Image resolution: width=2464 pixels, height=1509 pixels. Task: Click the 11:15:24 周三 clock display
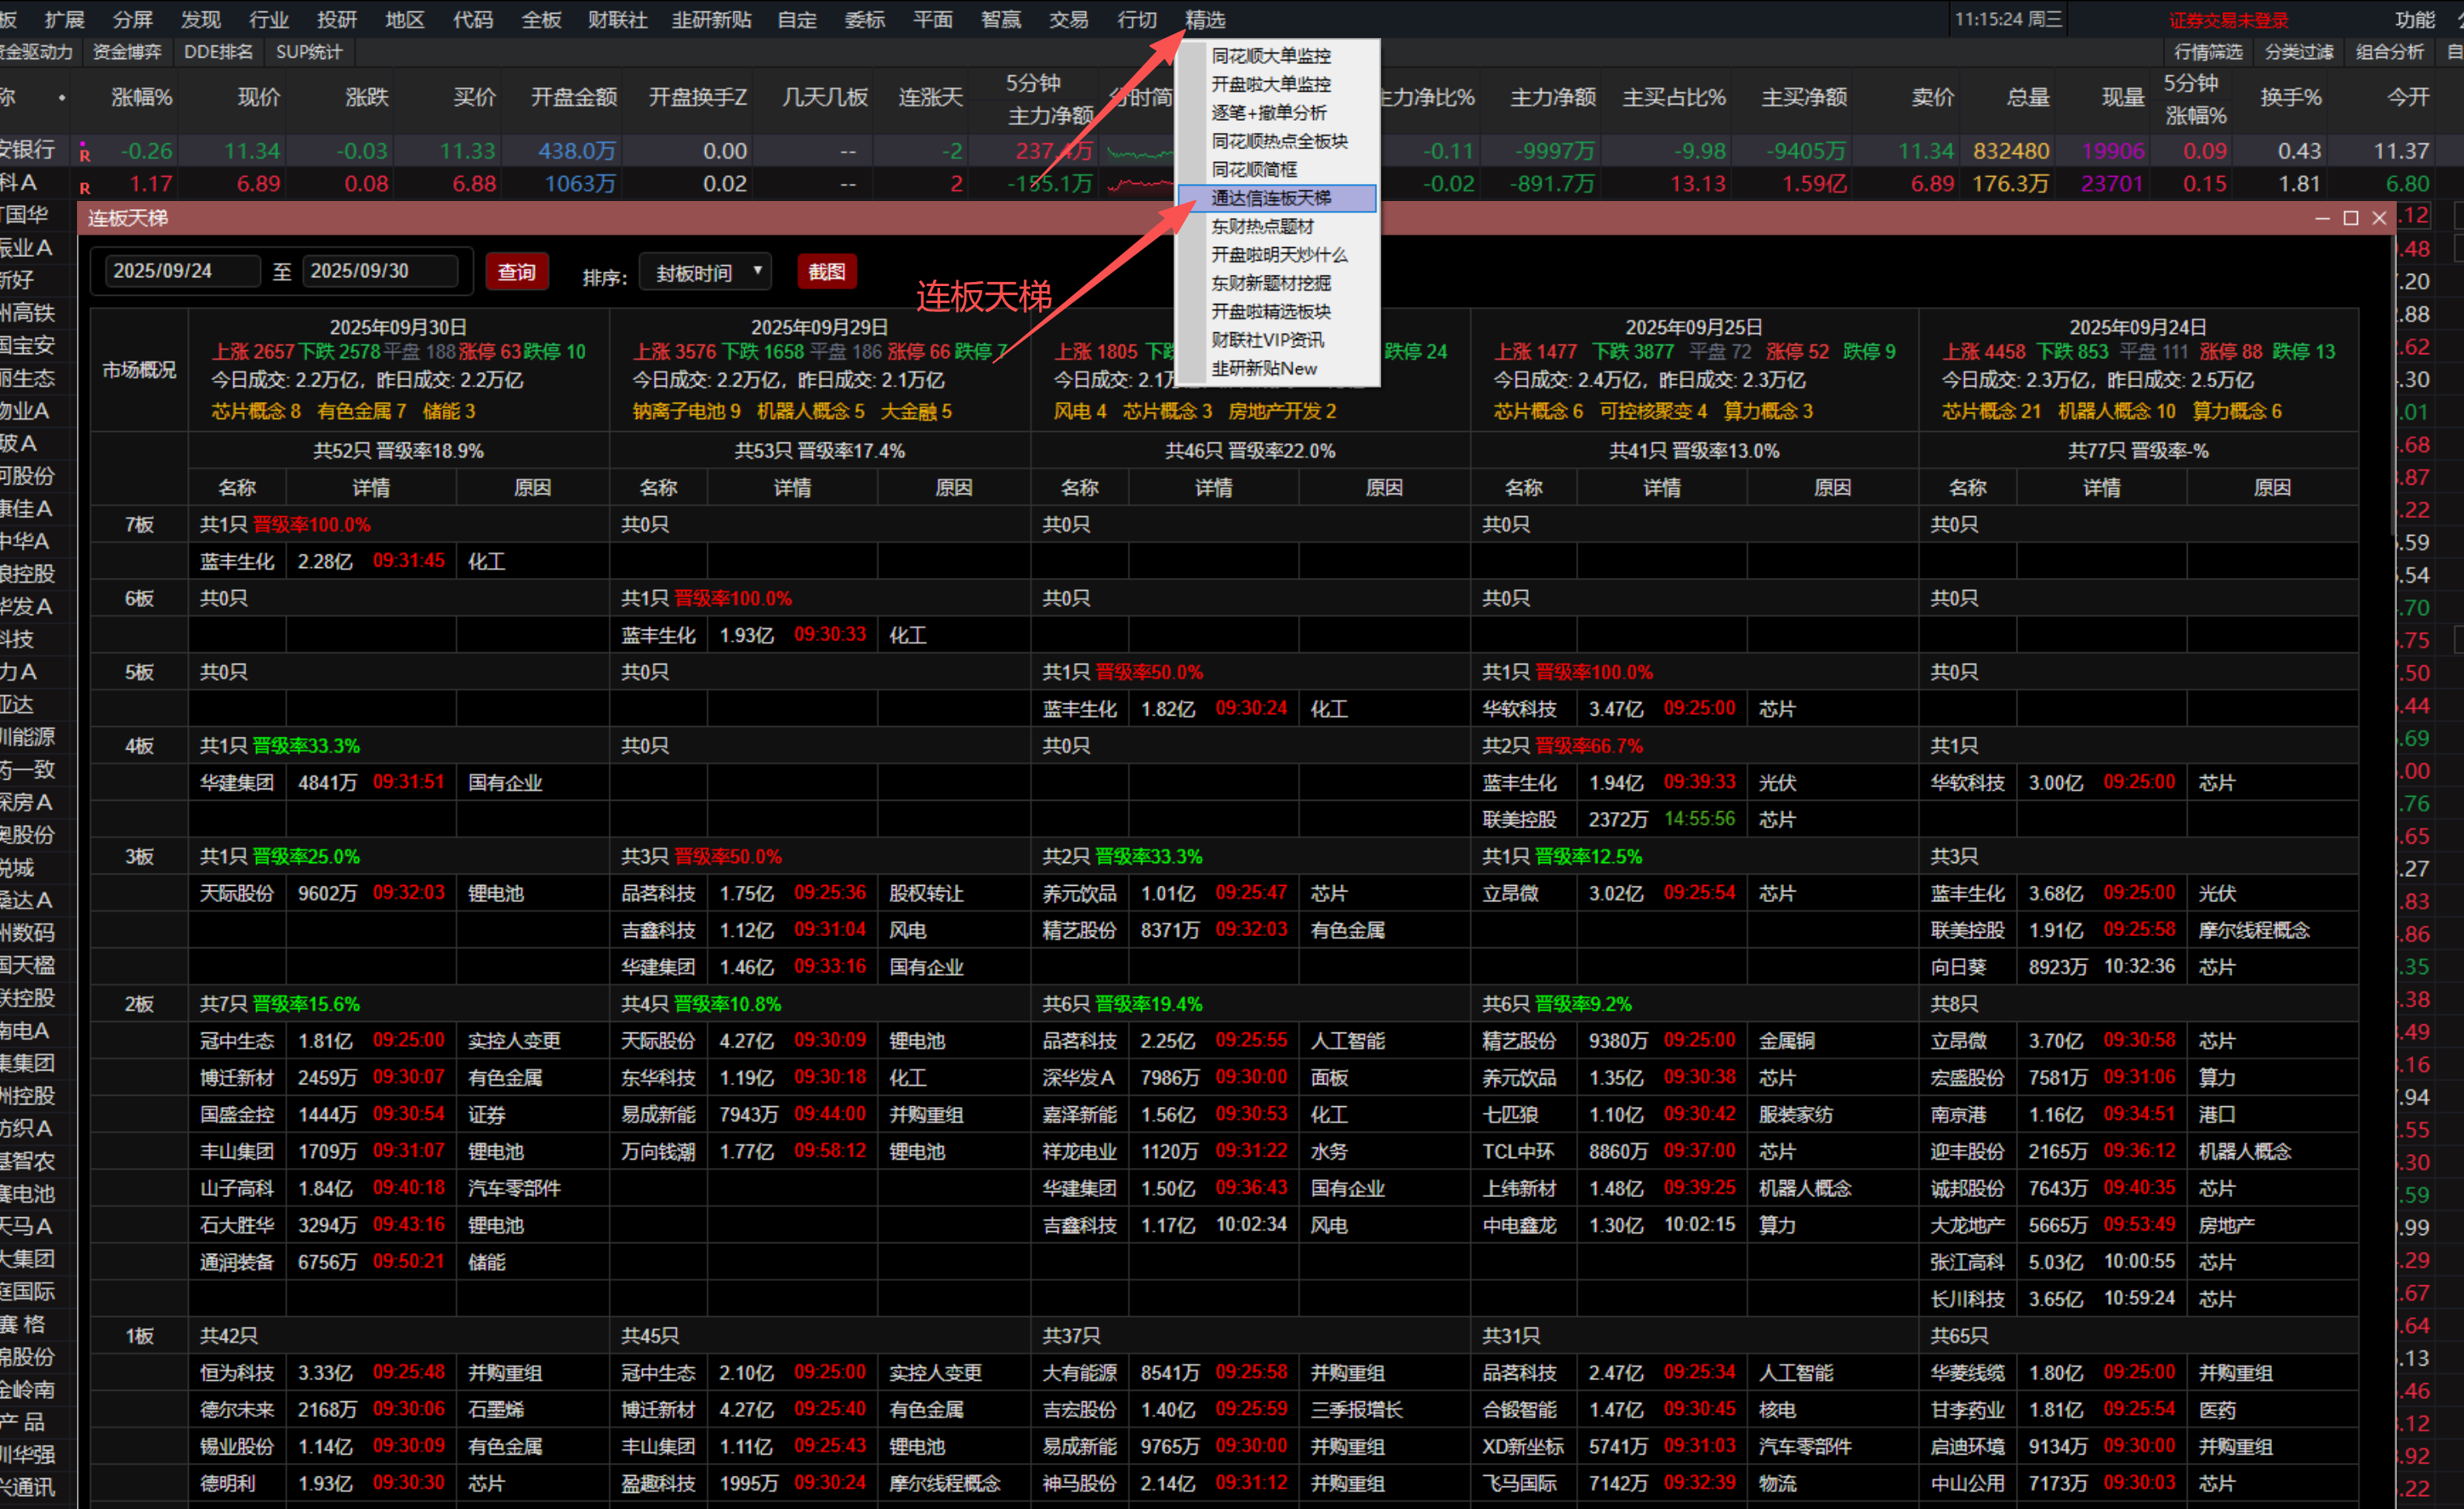click(2008, 19)
